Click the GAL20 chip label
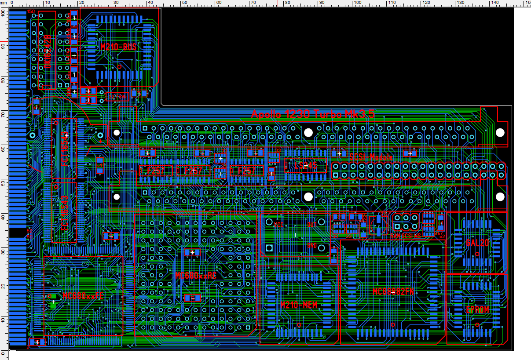 coord(477,243)
